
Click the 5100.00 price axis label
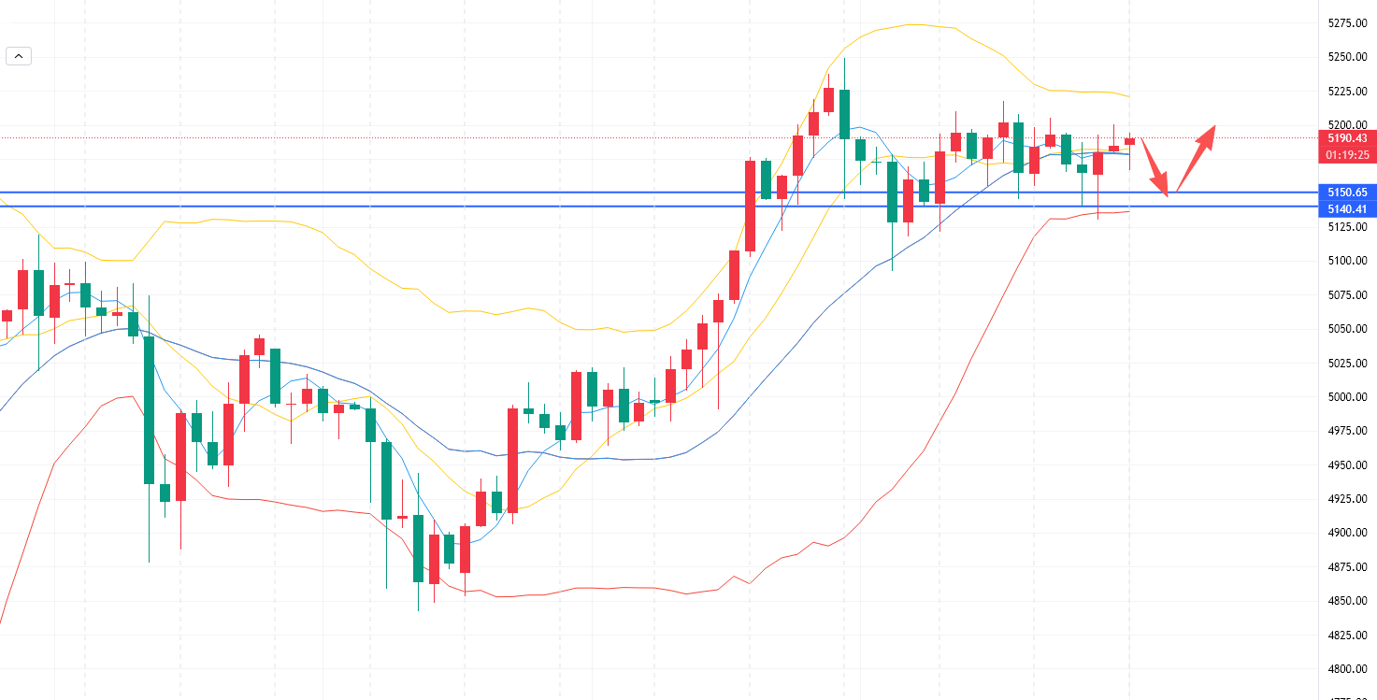[x=1347, y=261]
